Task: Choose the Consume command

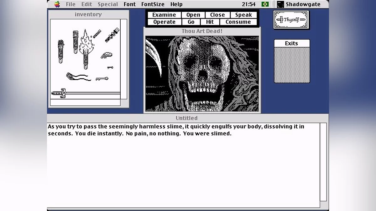Action: pyautogui.click(x=238, y=22)
